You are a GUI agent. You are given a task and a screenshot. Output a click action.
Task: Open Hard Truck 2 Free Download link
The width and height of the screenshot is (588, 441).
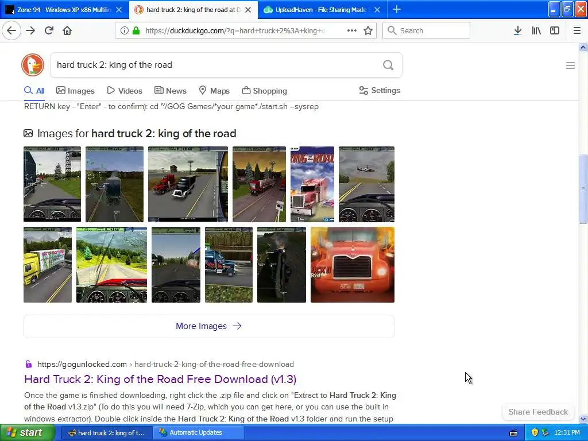pos(160,379)
